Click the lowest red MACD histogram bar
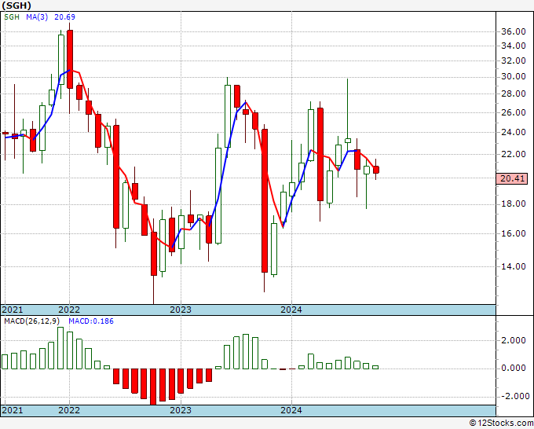534x429 pixels. (153, 387)
